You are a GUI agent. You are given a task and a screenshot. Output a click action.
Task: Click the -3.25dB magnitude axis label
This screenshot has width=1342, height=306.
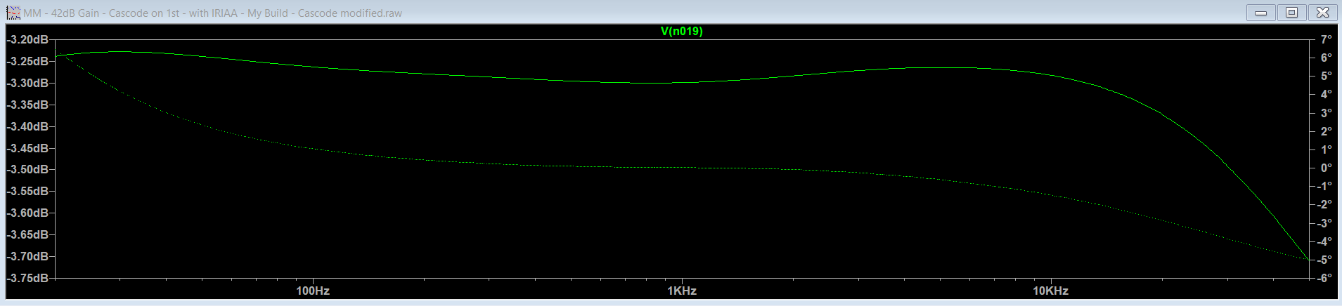pyautogui.click(x=27, y=61)
